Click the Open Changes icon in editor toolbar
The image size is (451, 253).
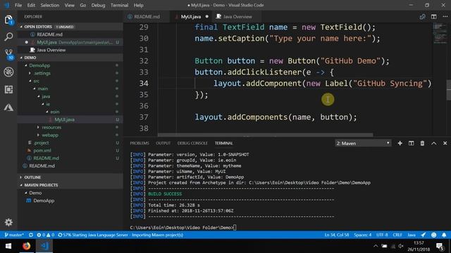(422, 17)
